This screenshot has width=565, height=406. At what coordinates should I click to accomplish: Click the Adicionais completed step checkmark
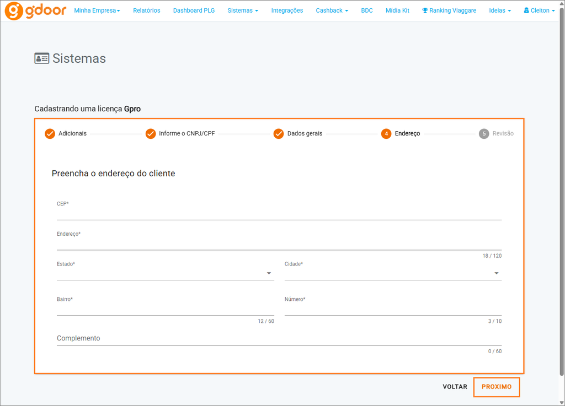50,134
